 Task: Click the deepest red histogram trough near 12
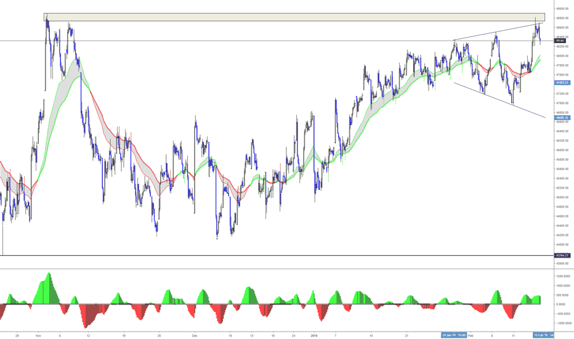coord(86,316)
